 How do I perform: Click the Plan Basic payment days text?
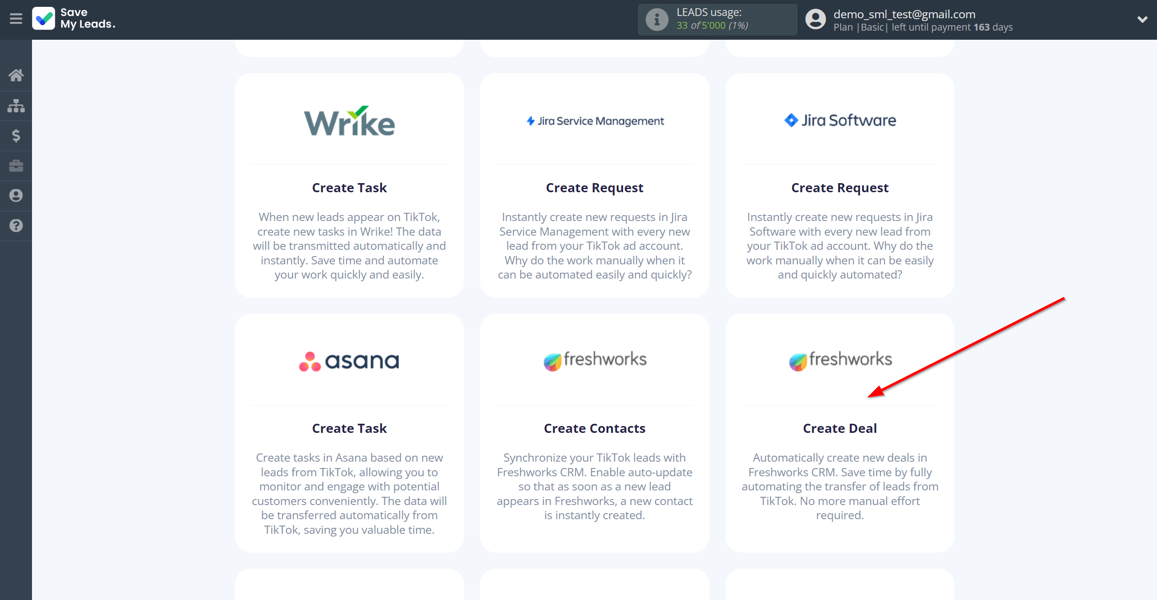coord(923,27)
